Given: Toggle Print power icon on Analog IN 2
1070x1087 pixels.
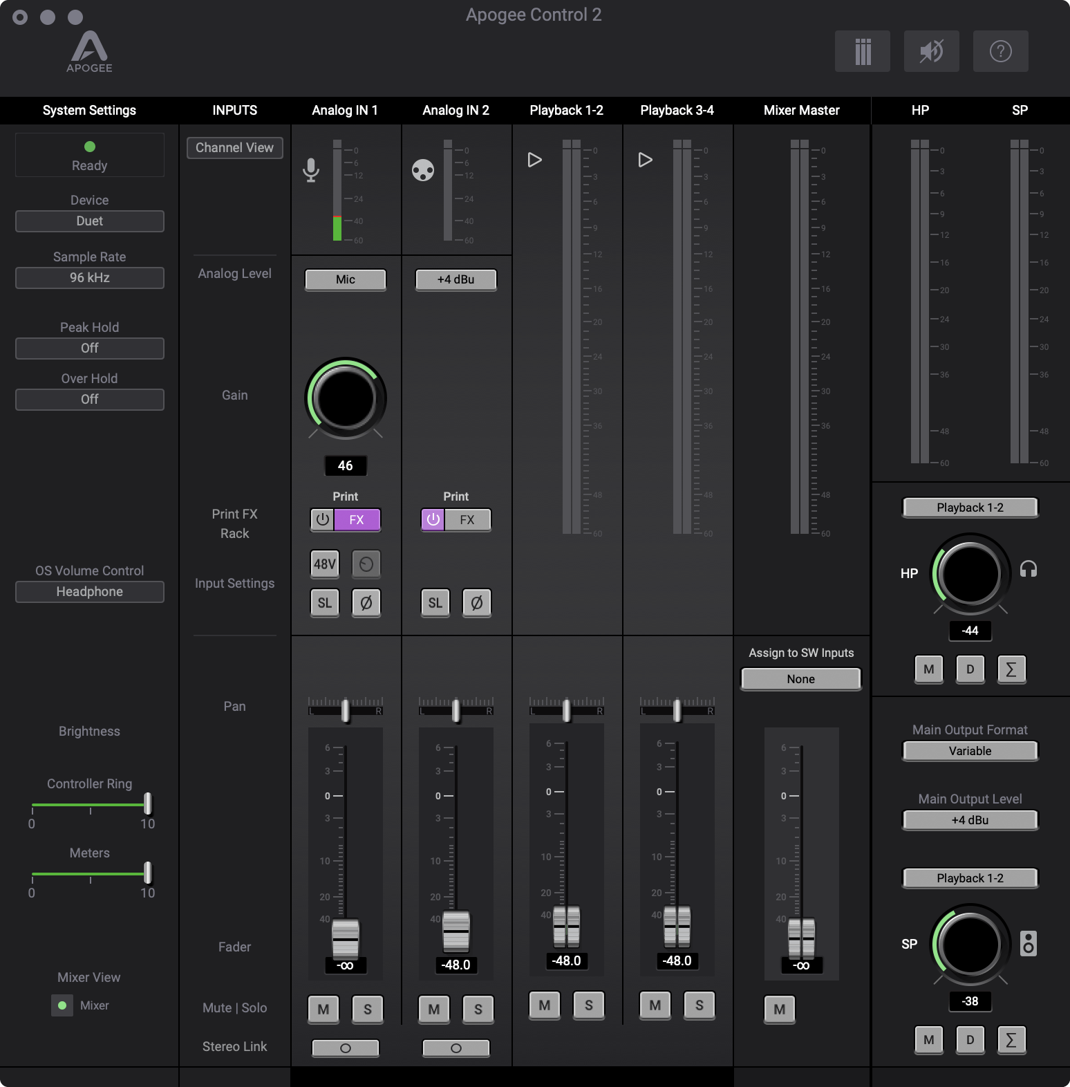Looking at the screenshot, I should point(433,519).
